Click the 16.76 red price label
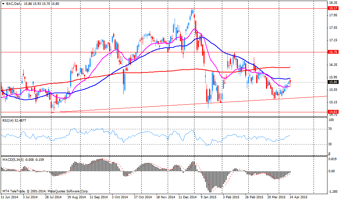Viewport: 341px width, 200px height. coord(333,52)
